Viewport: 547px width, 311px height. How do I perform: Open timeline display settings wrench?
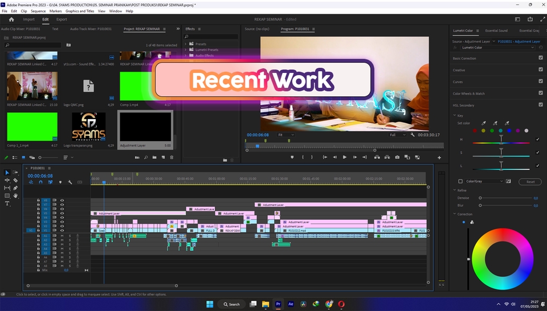pyautogui.click(x=70, y=182)
